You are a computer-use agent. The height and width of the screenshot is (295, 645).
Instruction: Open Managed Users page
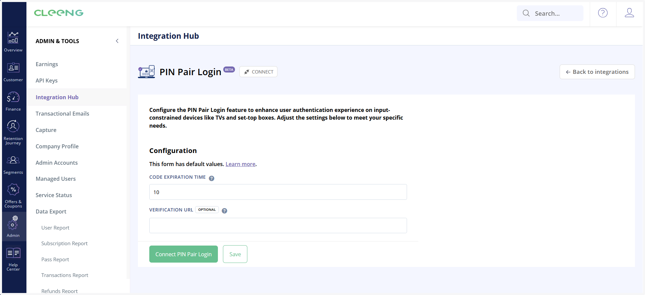coord(56,179)
